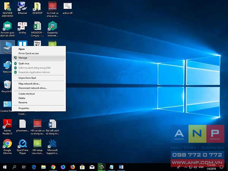228x171 pixels.
Task: Open Microsoft Store from the taskbar
Action: pyautogui.click(x=82, y=167)
